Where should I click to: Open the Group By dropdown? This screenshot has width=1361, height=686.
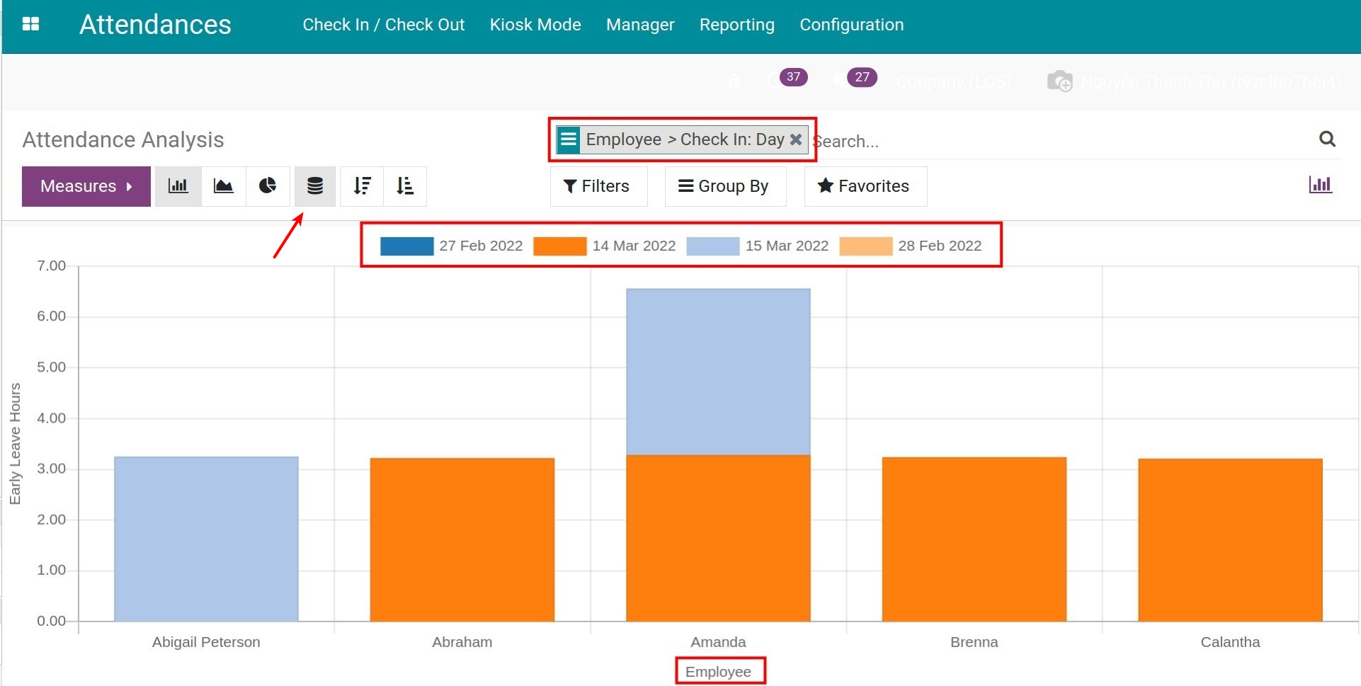(x=724, y=186)
